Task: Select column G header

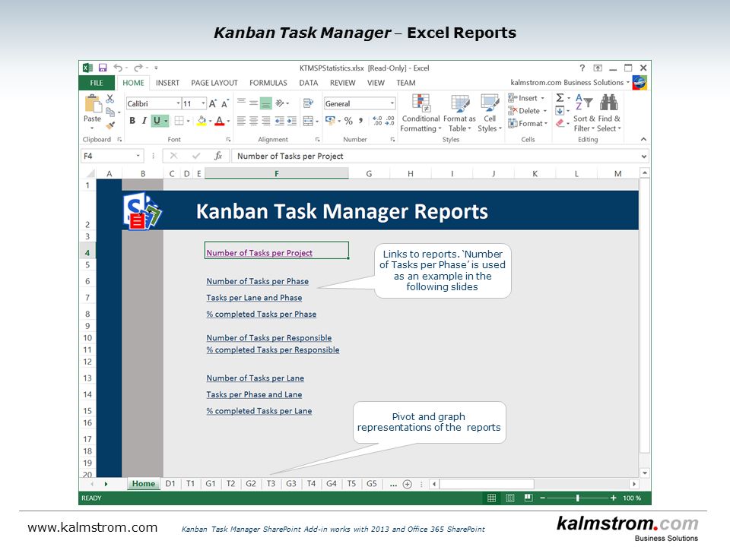Action: (x=369, y=173)
